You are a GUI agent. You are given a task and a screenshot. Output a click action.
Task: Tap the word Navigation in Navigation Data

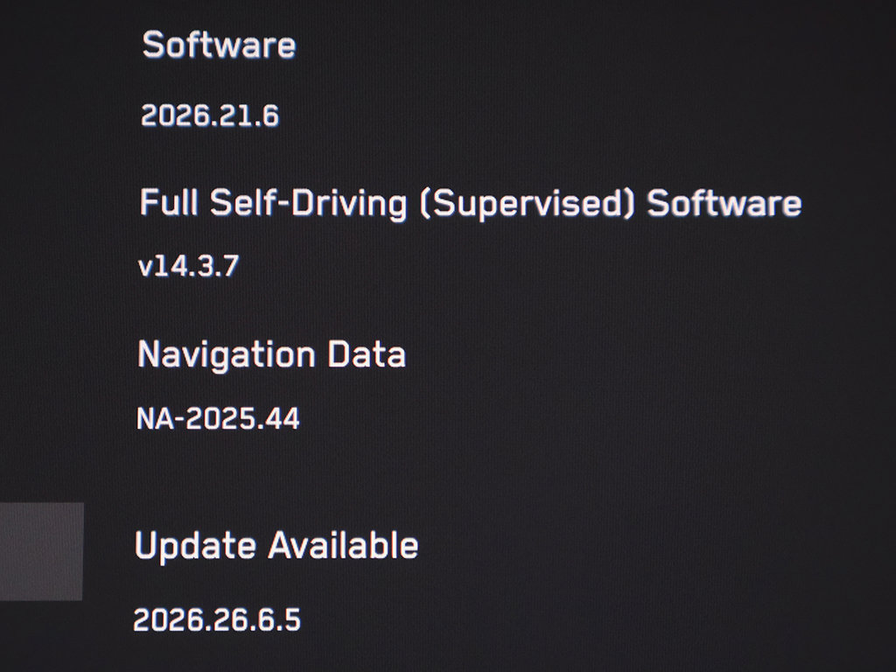227,355
